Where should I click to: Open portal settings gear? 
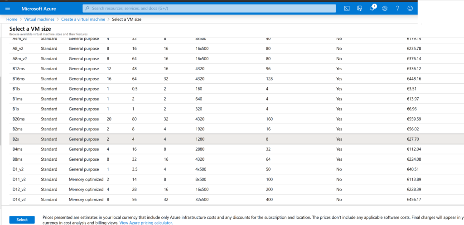click(385, 8)
